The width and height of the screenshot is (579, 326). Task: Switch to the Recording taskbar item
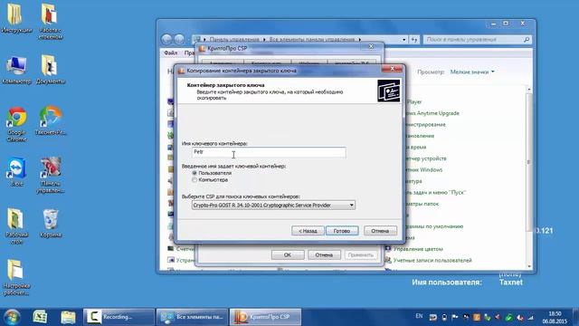pos(119,317)
